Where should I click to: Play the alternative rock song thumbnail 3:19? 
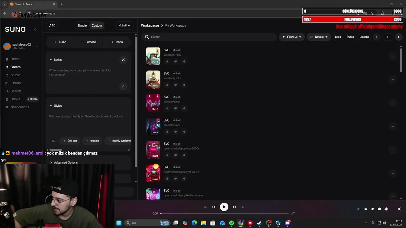coord(153,103)
